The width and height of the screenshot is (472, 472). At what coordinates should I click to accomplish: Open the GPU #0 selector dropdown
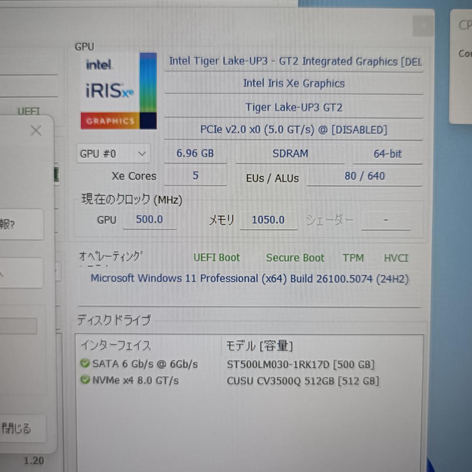pos(114,154)
